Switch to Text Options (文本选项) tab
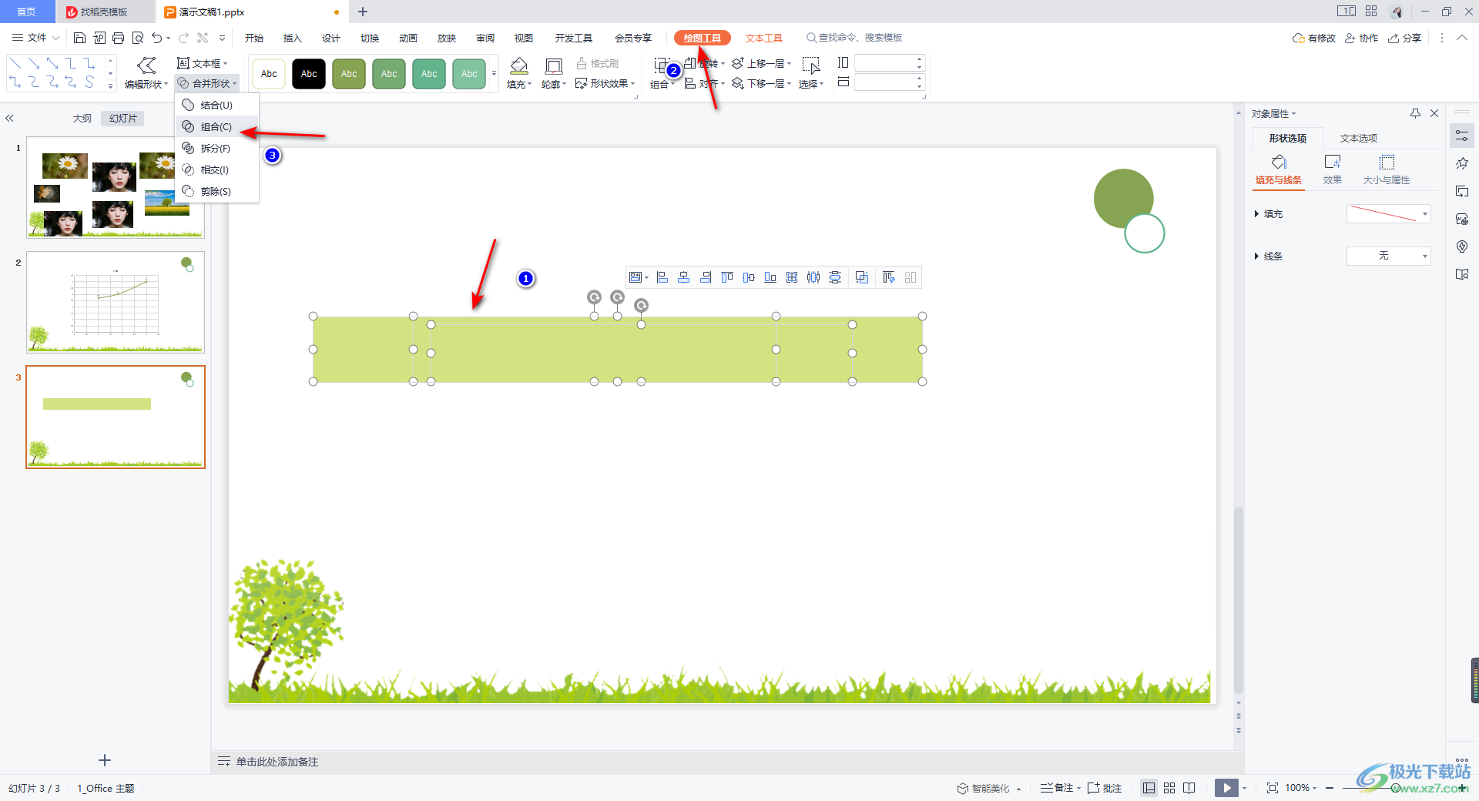 coord(1358,138)
